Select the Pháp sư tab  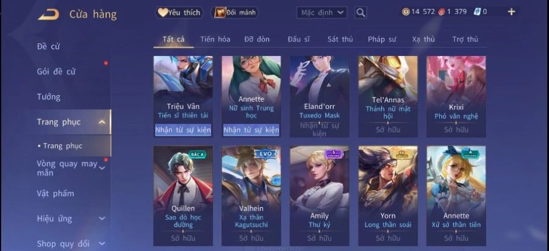[382, 39]
